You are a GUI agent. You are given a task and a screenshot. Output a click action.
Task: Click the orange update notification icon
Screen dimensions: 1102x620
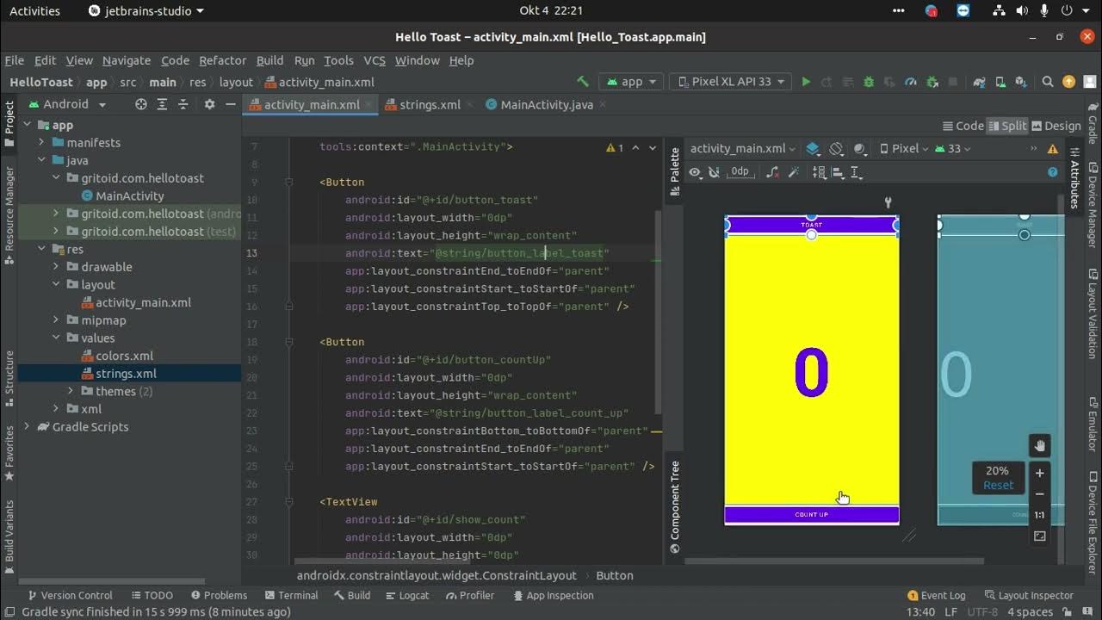point(1069,82)
